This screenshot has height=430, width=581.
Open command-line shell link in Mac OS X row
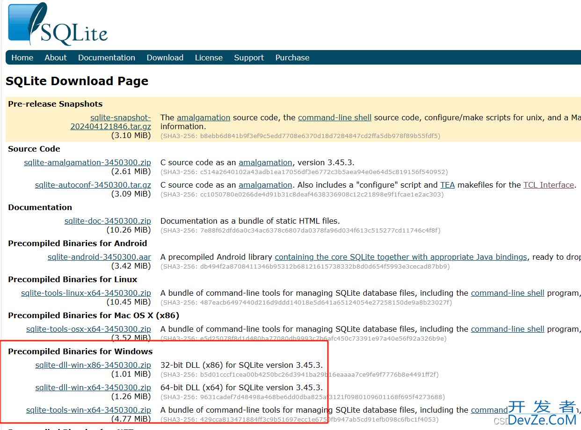tap(508, 329)
